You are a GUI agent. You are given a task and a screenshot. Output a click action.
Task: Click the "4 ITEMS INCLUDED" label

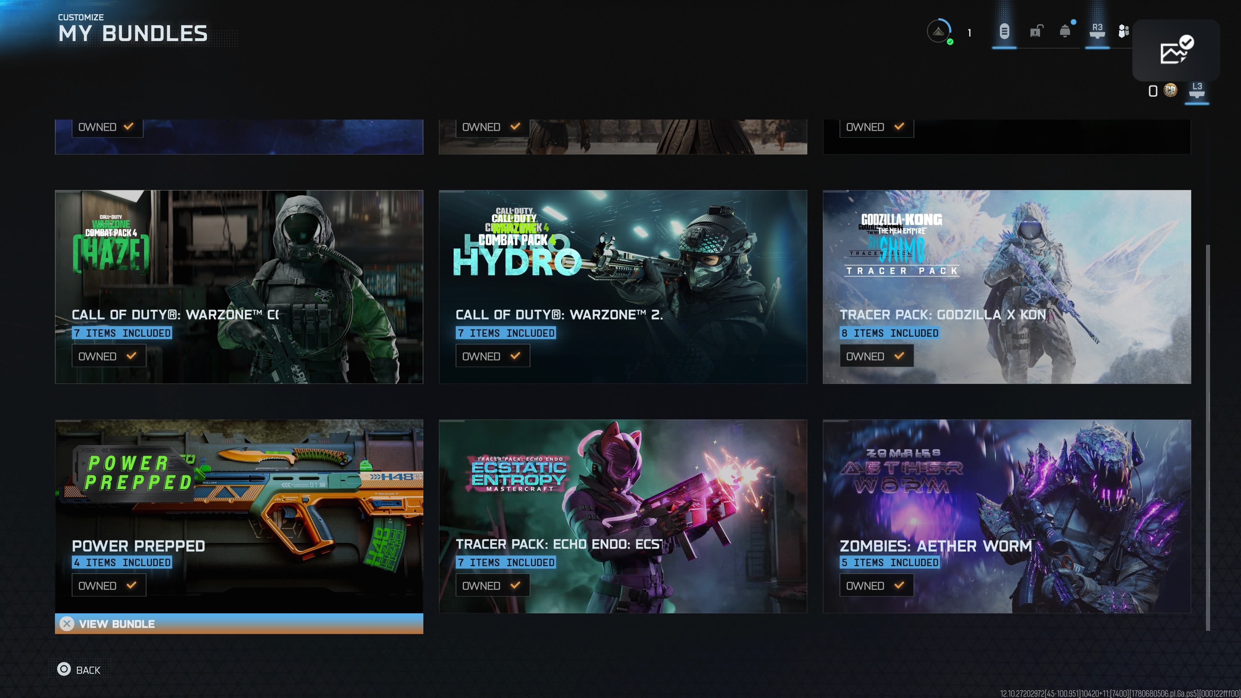(x=122, y=562)
